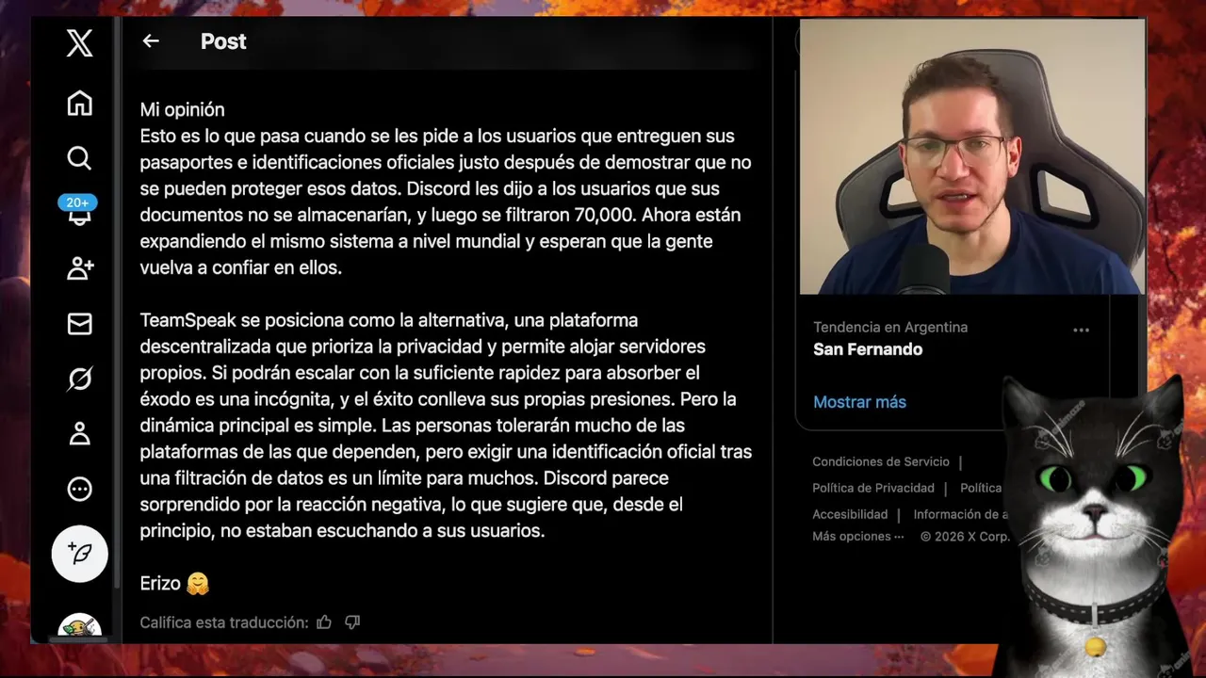Click the '© 2026 X Corp.' text

(x=965, y=536)
